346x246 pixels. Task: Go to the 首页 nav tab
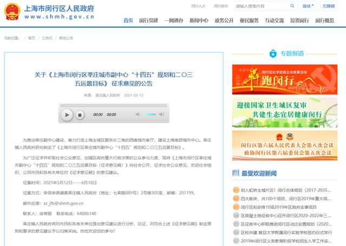[x=128, y=20]
